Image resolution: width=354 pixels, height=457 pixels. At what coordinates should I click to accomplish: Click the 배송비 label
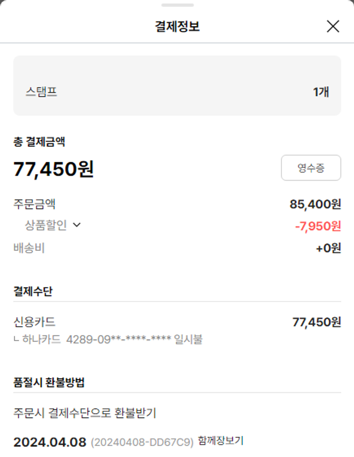(x=29, y=248)
